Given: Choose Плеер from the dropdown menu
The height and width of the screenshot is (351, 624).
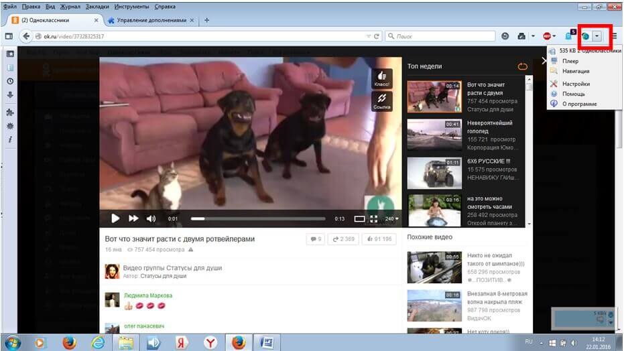Looking at the screenshot, I should point(570,61).
